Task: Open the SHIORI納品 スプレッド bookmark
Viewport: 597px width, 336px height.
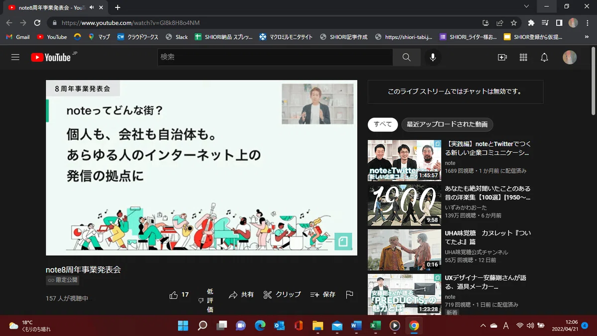Action: click(223, 37)
